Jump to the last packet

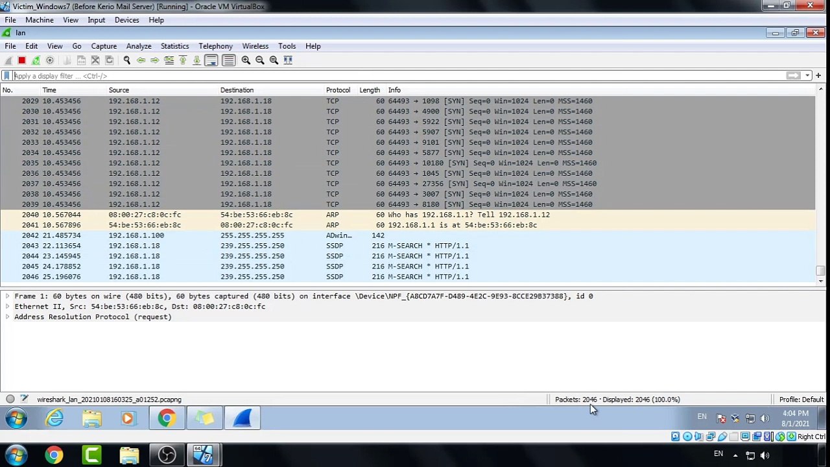click(196, 60)
